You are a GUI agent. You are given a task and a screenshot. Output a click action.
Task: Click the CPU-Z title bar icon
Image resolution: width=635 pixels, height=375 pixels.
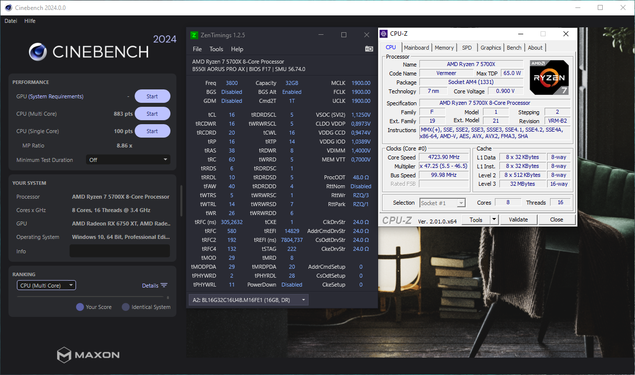tap(384, 34)
